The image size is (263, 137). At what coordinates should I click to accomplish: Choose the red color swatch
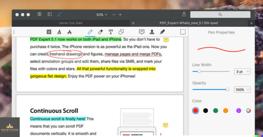pyautogui.click(x=195, y=111)
